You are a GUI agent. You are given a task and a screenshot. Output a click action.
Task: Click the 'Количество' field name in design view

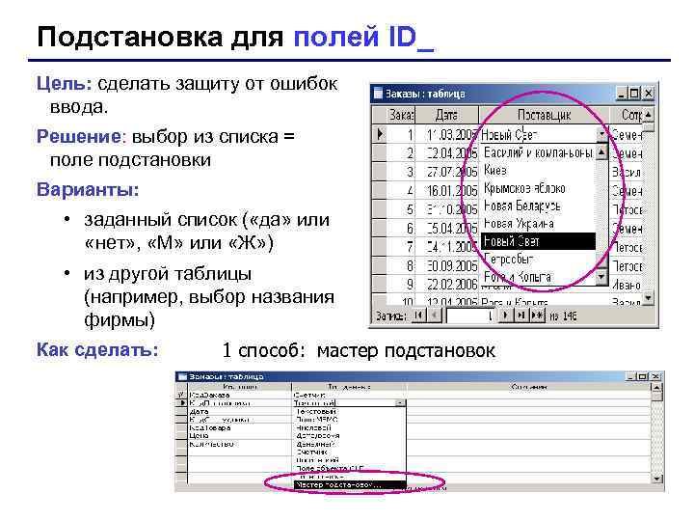point(211,444)
